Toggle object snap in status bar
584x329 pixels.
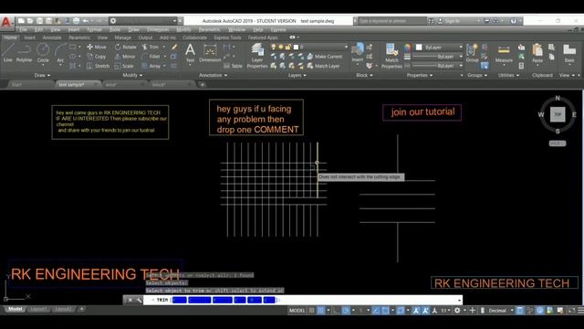385,311
